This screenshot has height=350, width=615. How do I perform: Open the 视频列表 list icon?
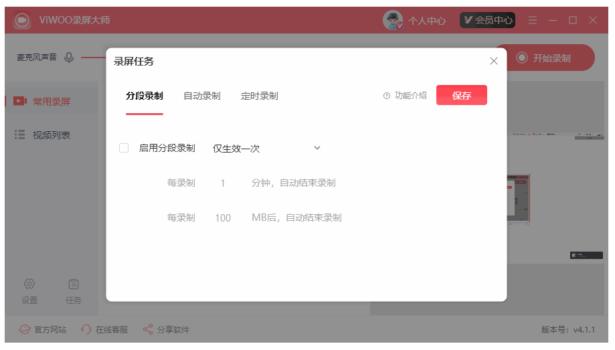tap(19, 135)
